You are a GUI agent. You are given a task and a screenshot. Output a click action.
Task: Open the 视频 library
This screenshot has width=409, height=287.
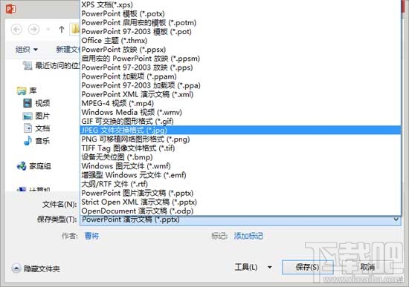tap(42, 103)
